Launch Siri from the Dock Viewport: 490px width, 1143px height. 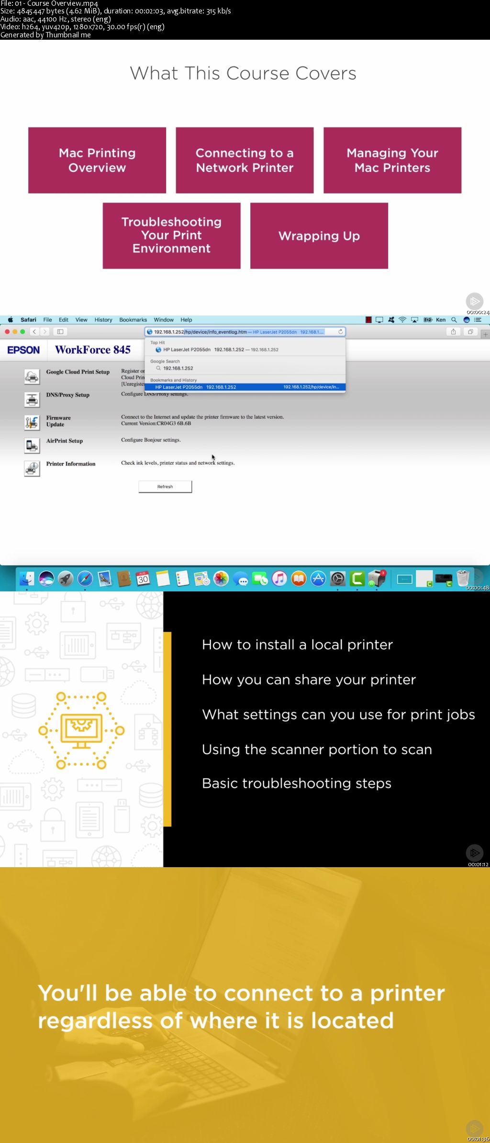(x=46, y=579)
